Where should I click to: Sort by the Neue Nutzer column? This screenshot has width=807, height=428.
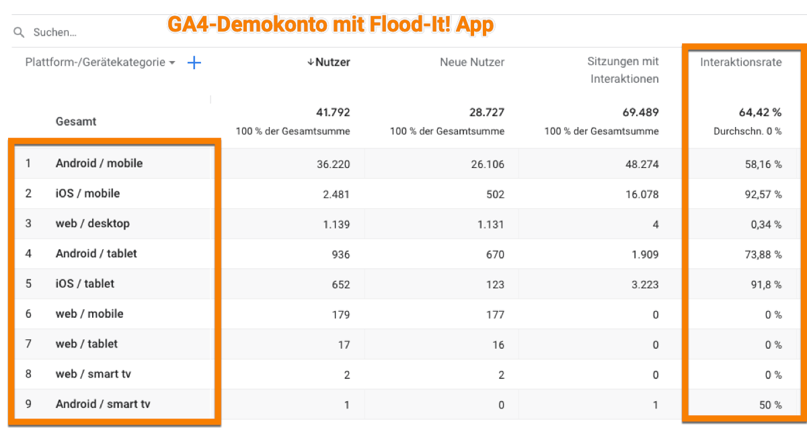pyautogui.click(x=471, y=62)
